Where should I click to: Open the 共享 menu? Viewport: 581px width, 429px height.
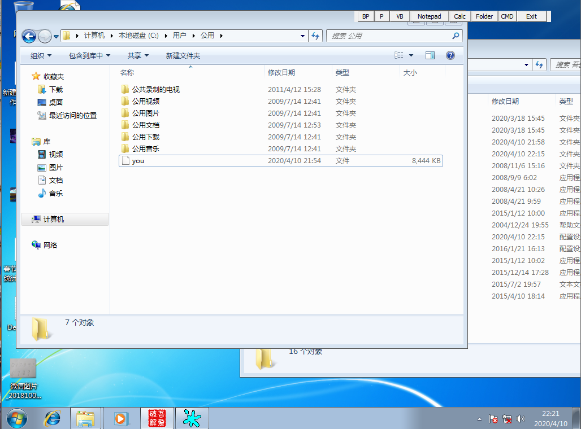tap(138, 55)
